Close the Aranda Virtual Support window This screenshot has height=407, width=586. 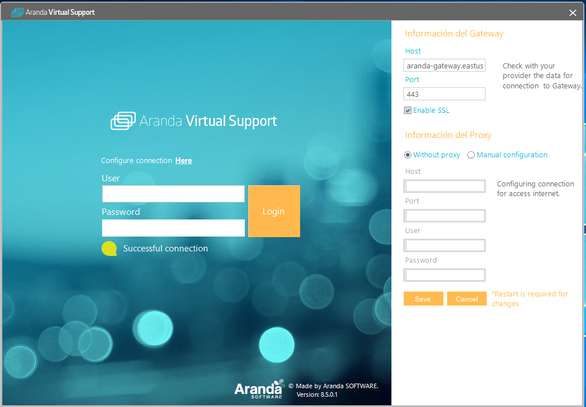pyautogui.click(x=572, y=13)
